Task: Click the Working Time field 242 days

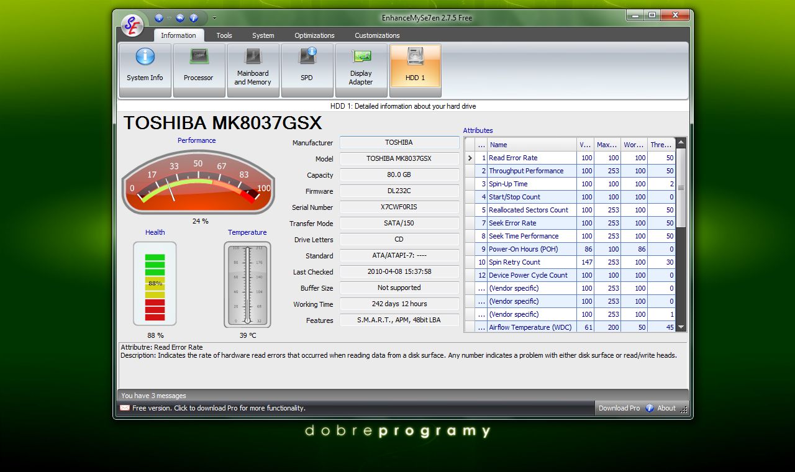Action: click(399, 304)
